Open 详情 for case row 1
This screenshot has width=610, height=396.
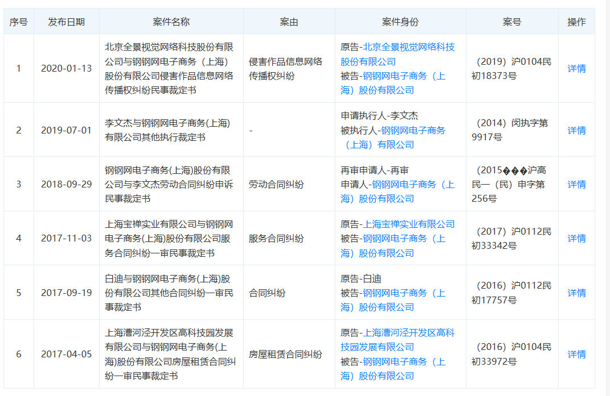pos(576,68)
